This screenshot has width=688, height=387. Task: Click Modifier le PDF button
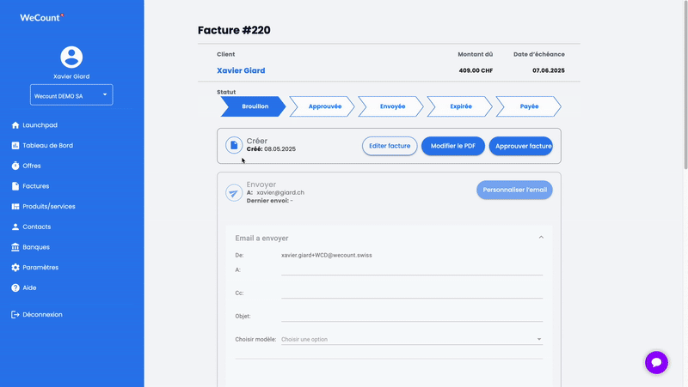[x=453, y=146]
